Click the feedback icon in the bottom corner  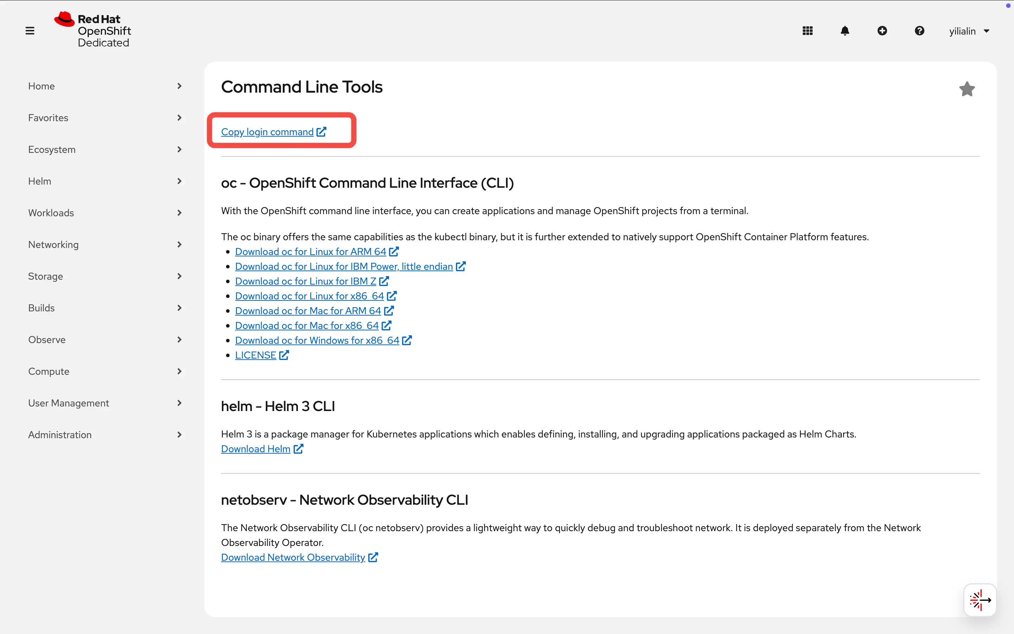(979, 599)
